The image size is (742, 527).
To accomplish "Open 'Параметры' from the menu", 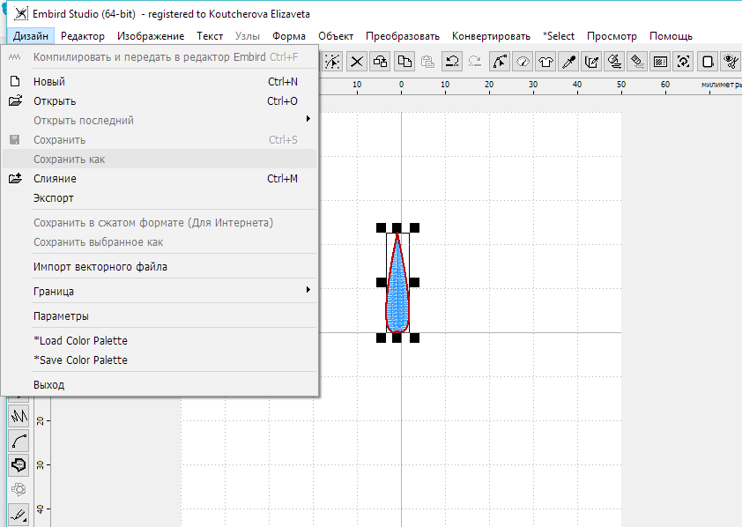I will [x=160, y=315].
